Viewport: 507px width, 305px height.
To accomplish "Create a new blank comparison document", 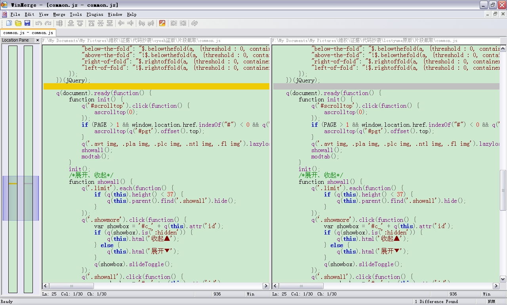I will pyautogui.click(x=9, y=23).
